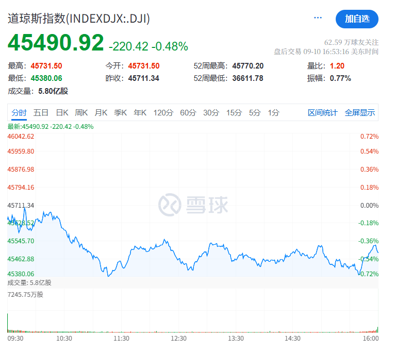Open the 月K monthly chart tab

pos(101,112)
